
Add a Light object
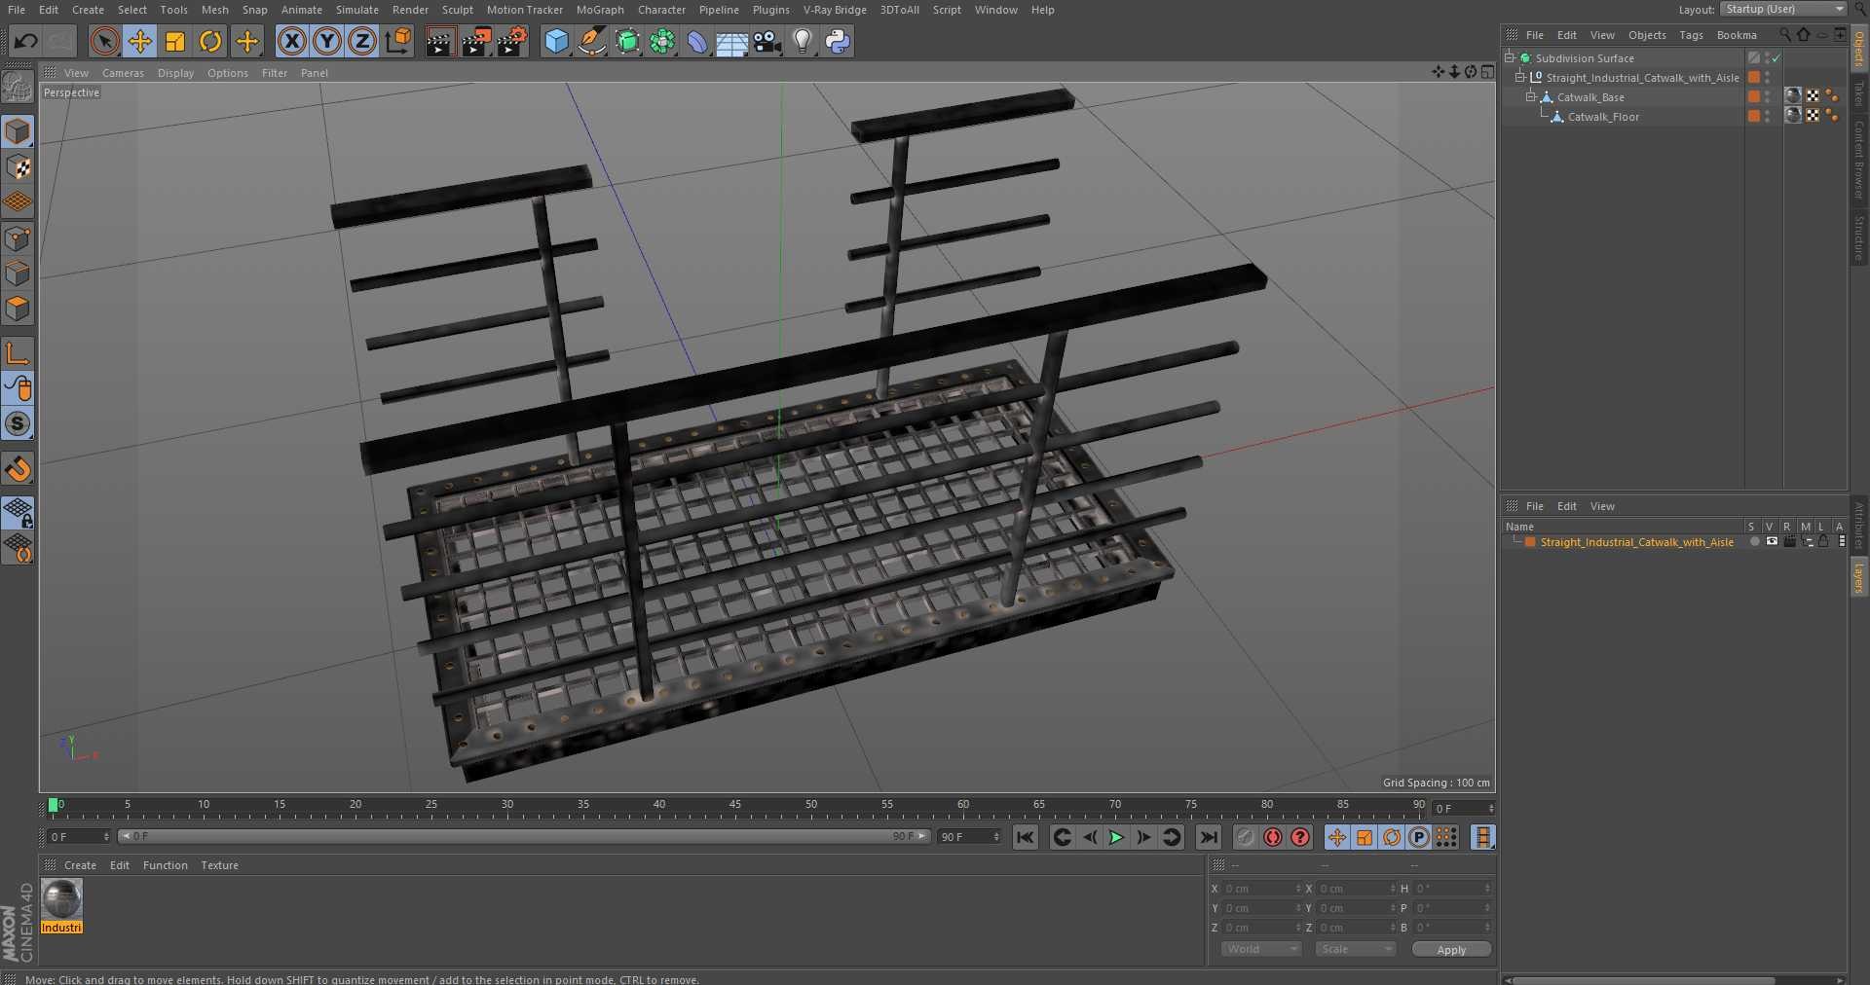803,41
